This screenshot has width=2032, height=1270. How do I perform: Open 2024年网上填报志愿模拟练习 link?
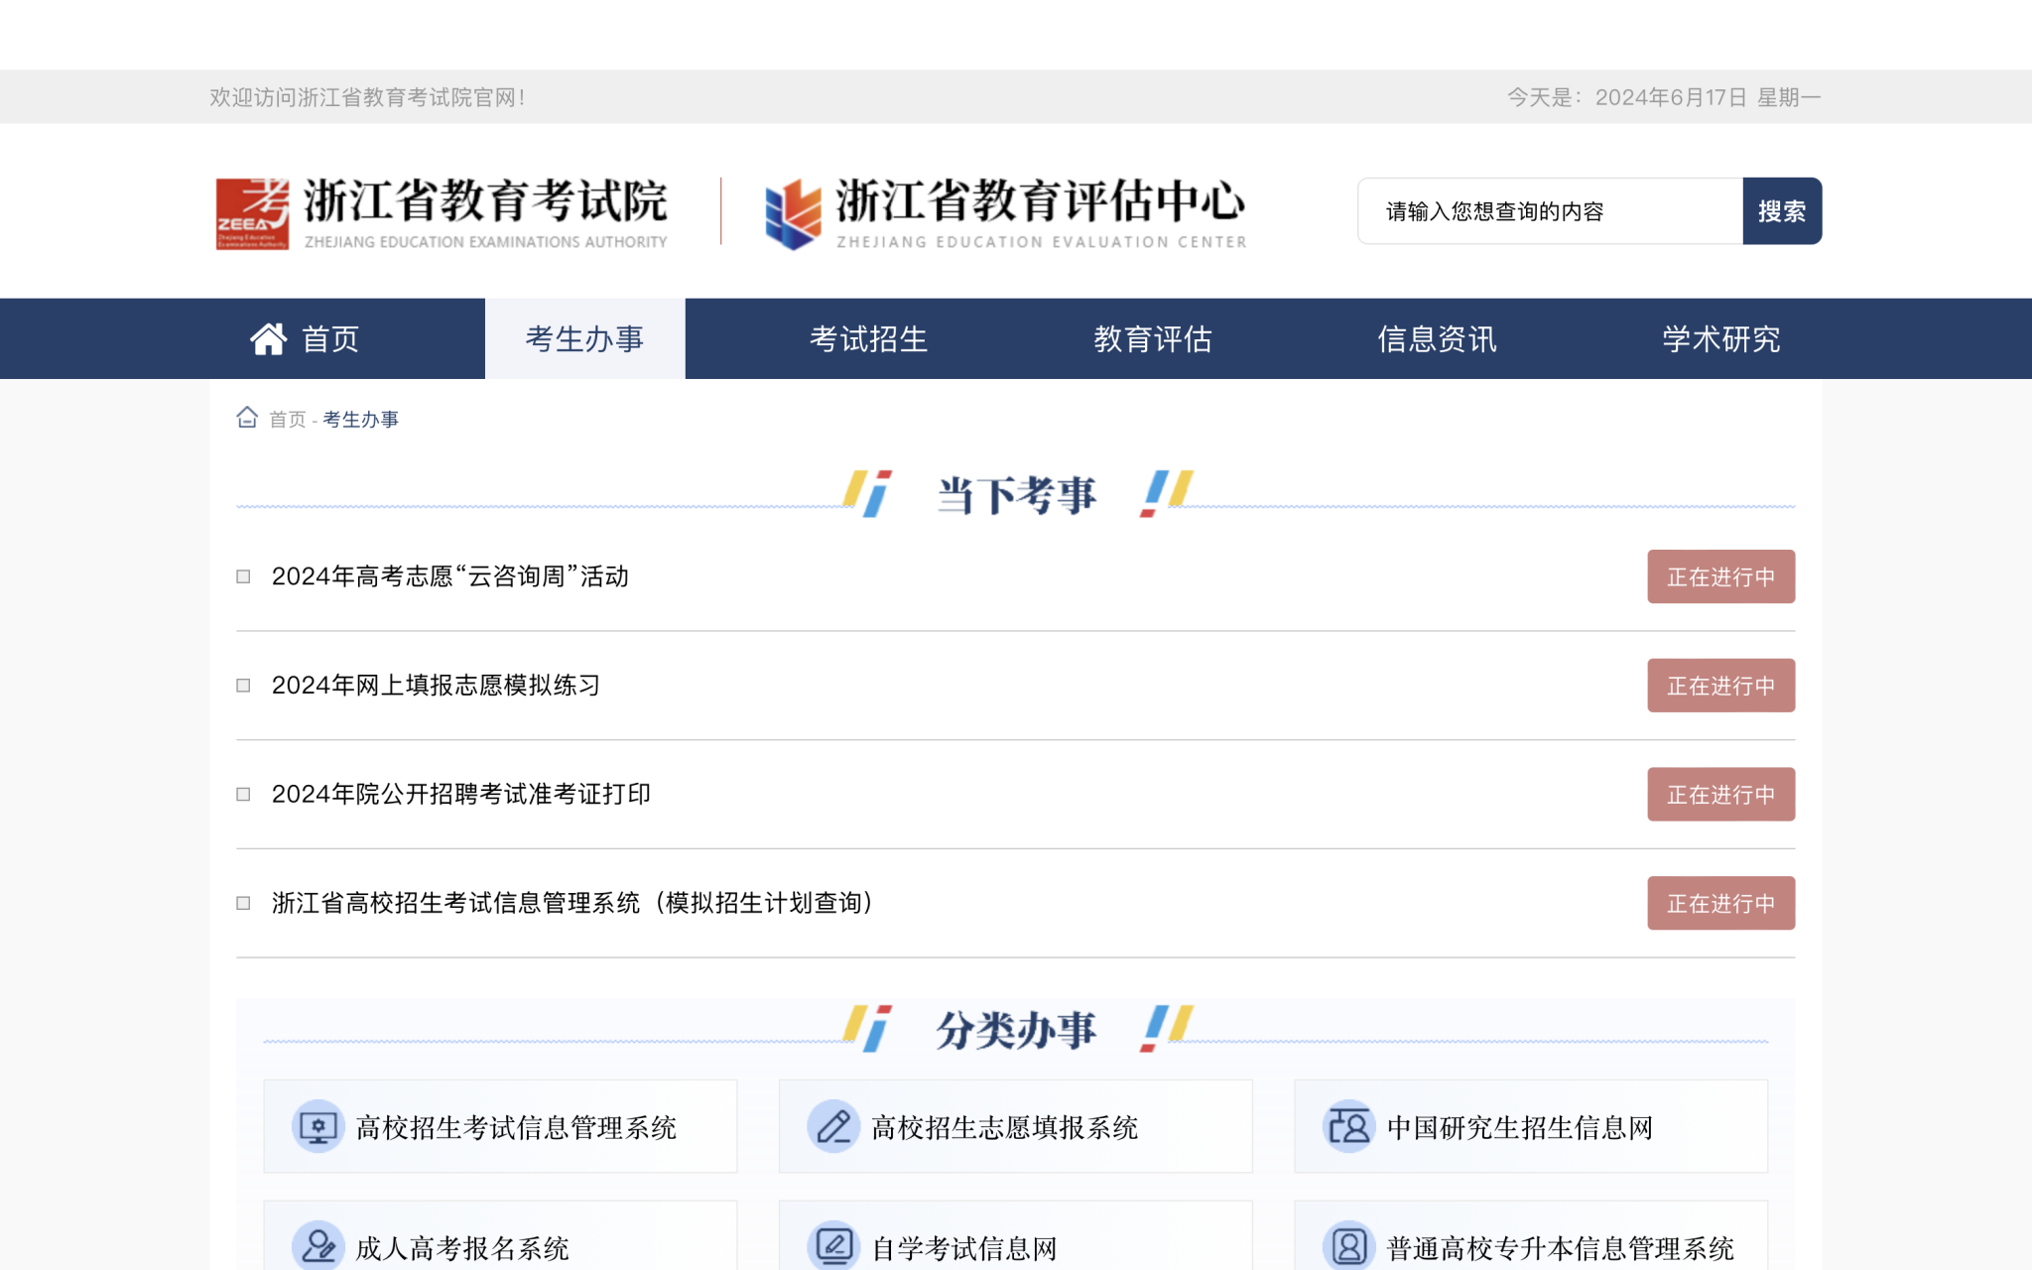(436, 686)
